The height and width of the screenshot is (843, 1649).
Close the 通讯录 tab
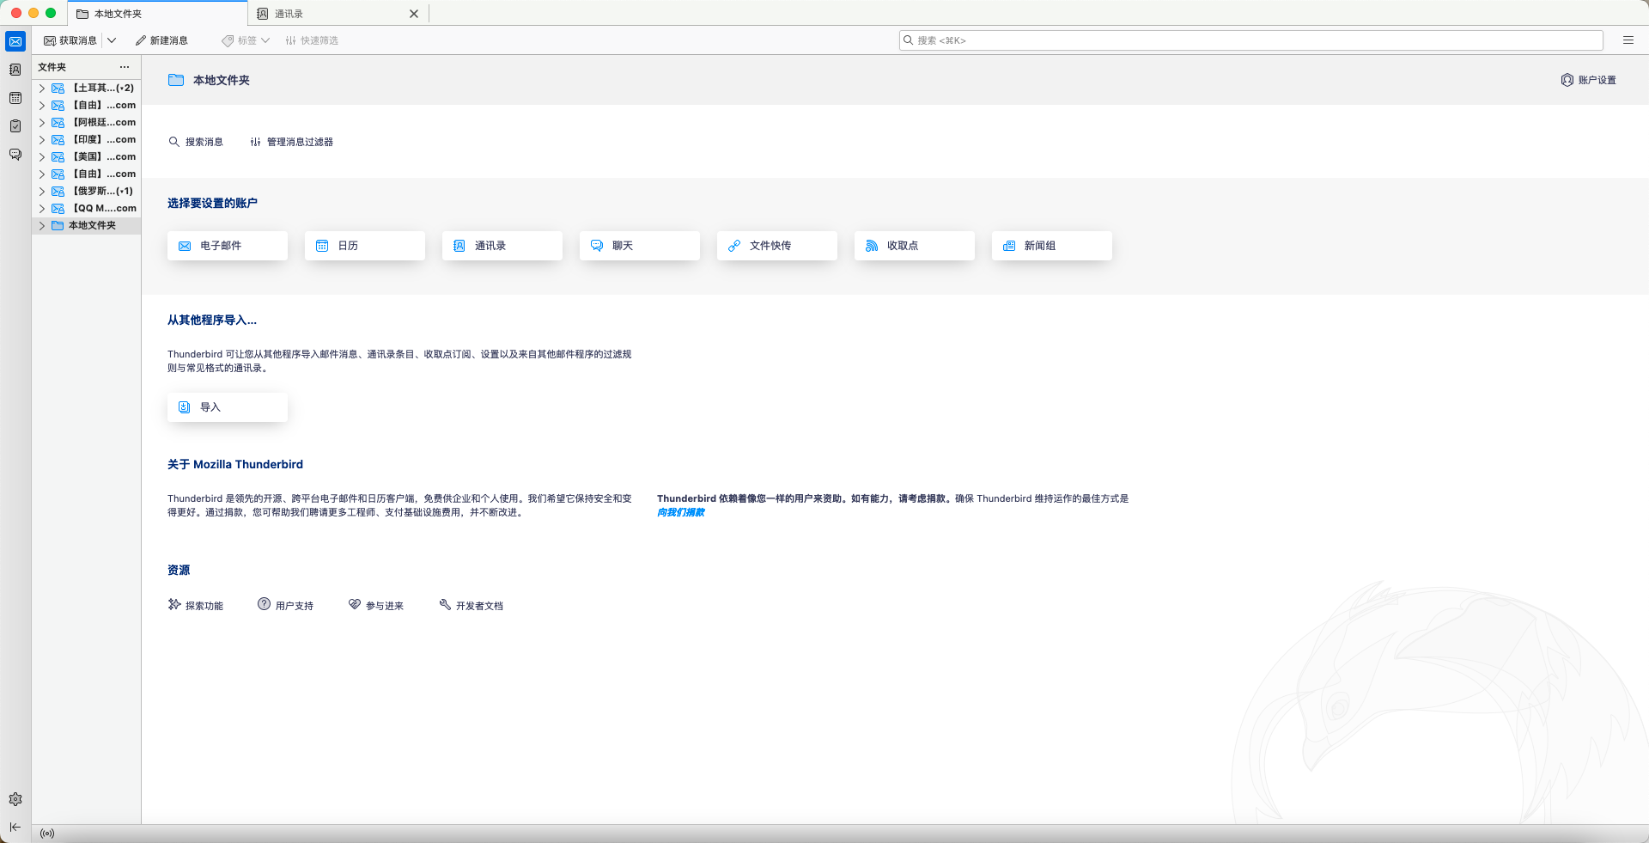(414, 14)
